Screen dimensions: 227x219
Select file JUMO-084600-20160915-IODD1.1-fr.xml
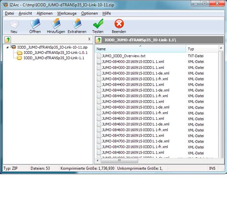pos(135,130)
